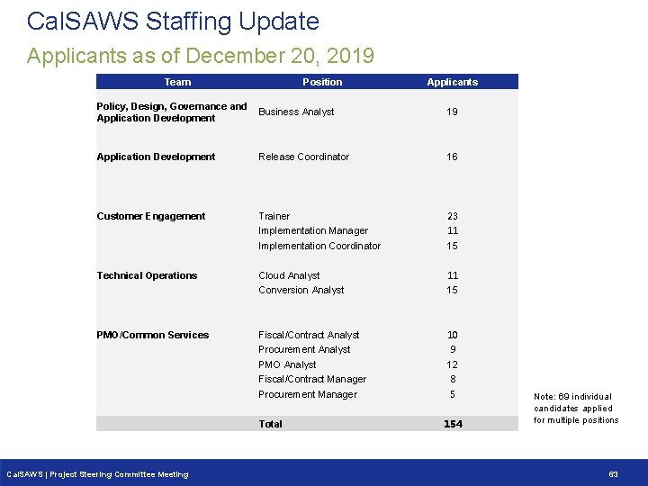648x486 pixels.
Task: Click the Procurement Analyst count 9
Action: click(453, 349)
